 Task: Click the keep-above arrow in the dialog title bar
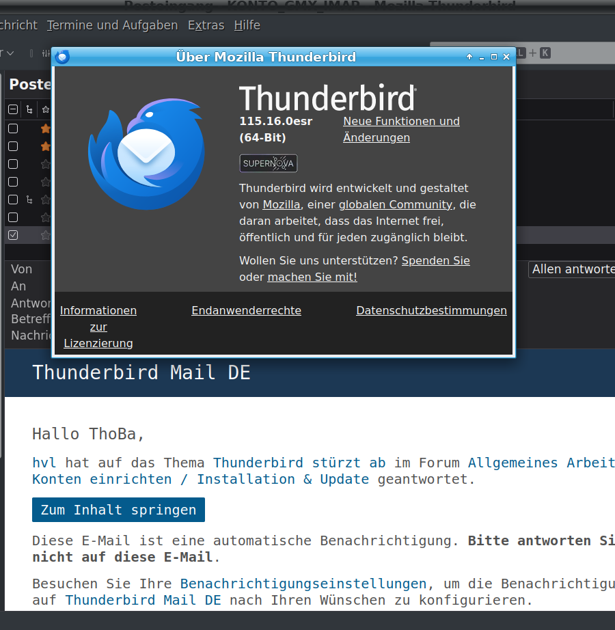point(469,57)
